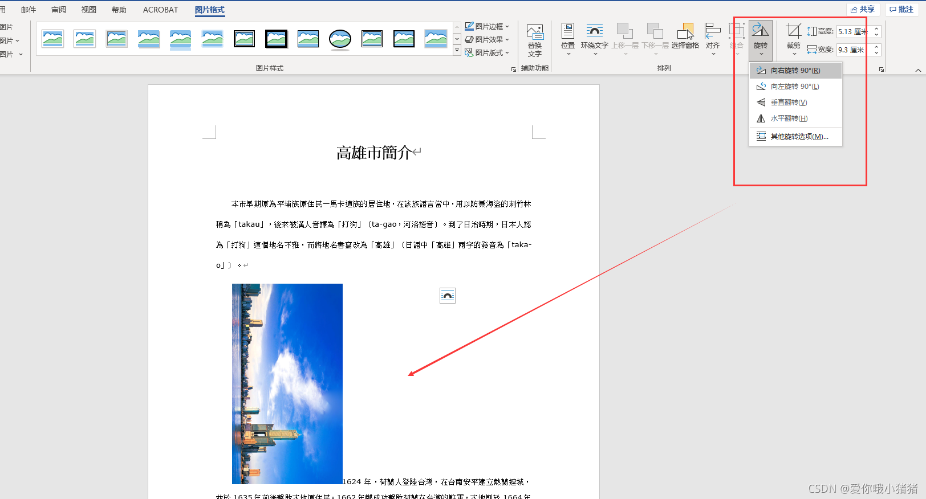Decrease picture width with down arrow
926x499 pixels.
[876, 54]
